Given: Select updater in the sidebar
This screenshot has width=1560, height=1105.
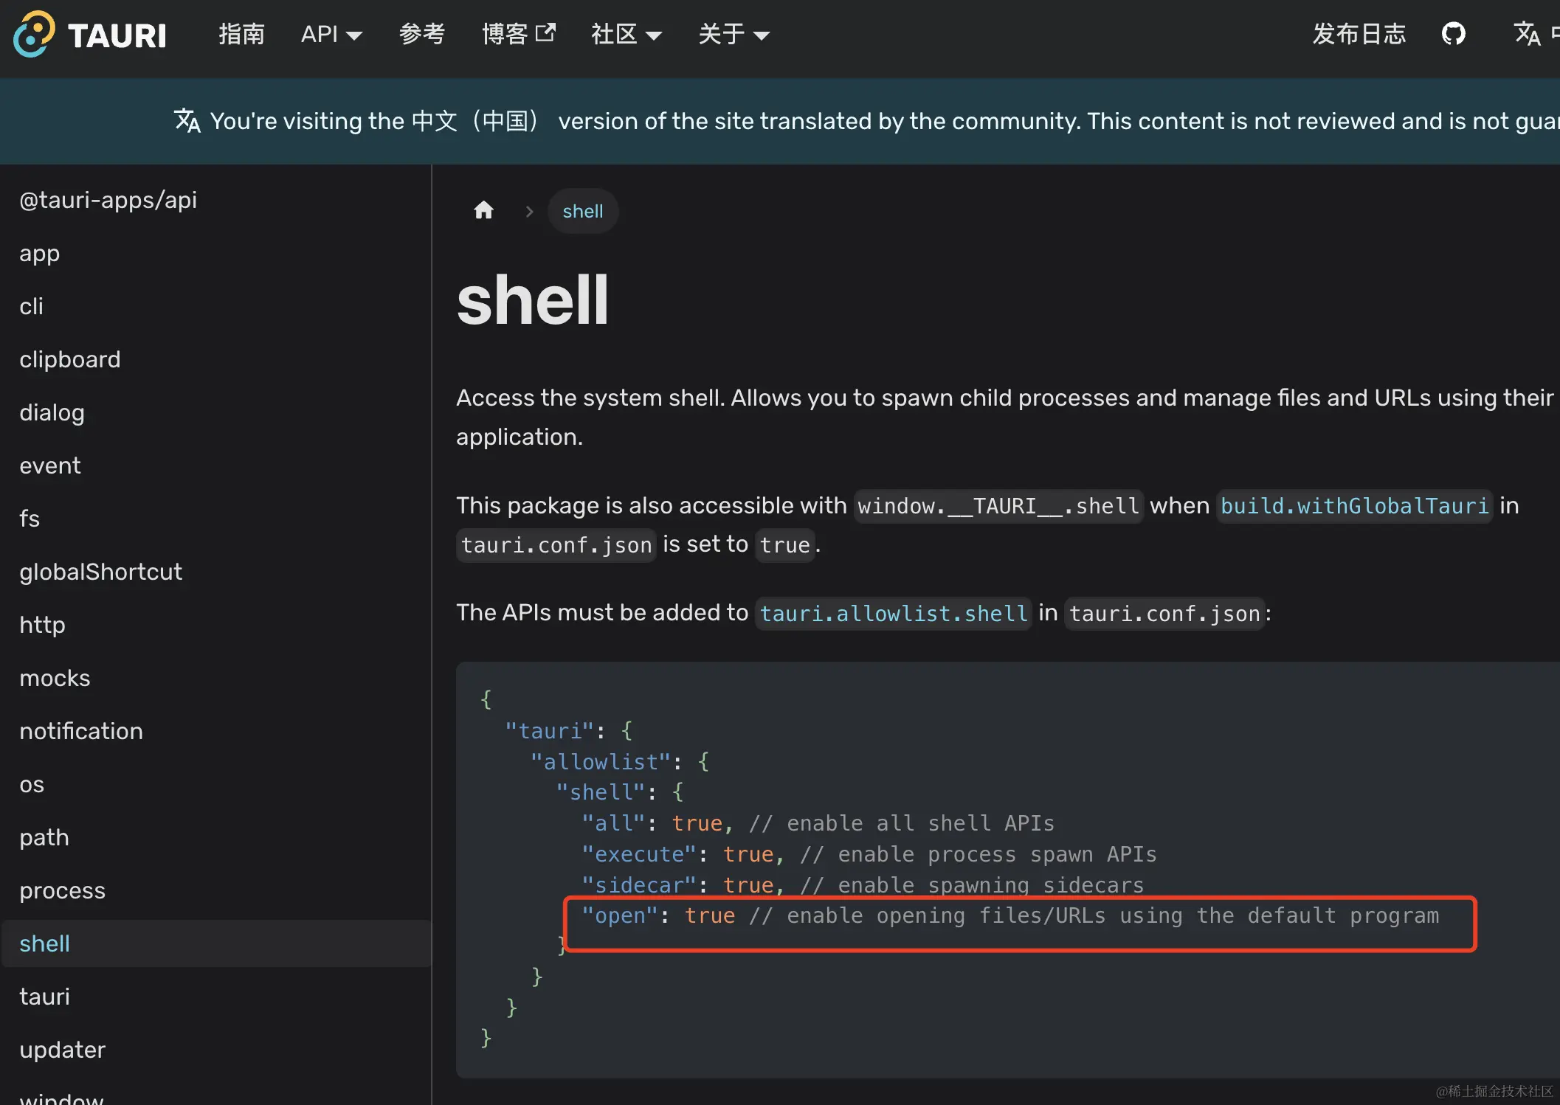Looking at the screenshot, I should (62, 1050).
